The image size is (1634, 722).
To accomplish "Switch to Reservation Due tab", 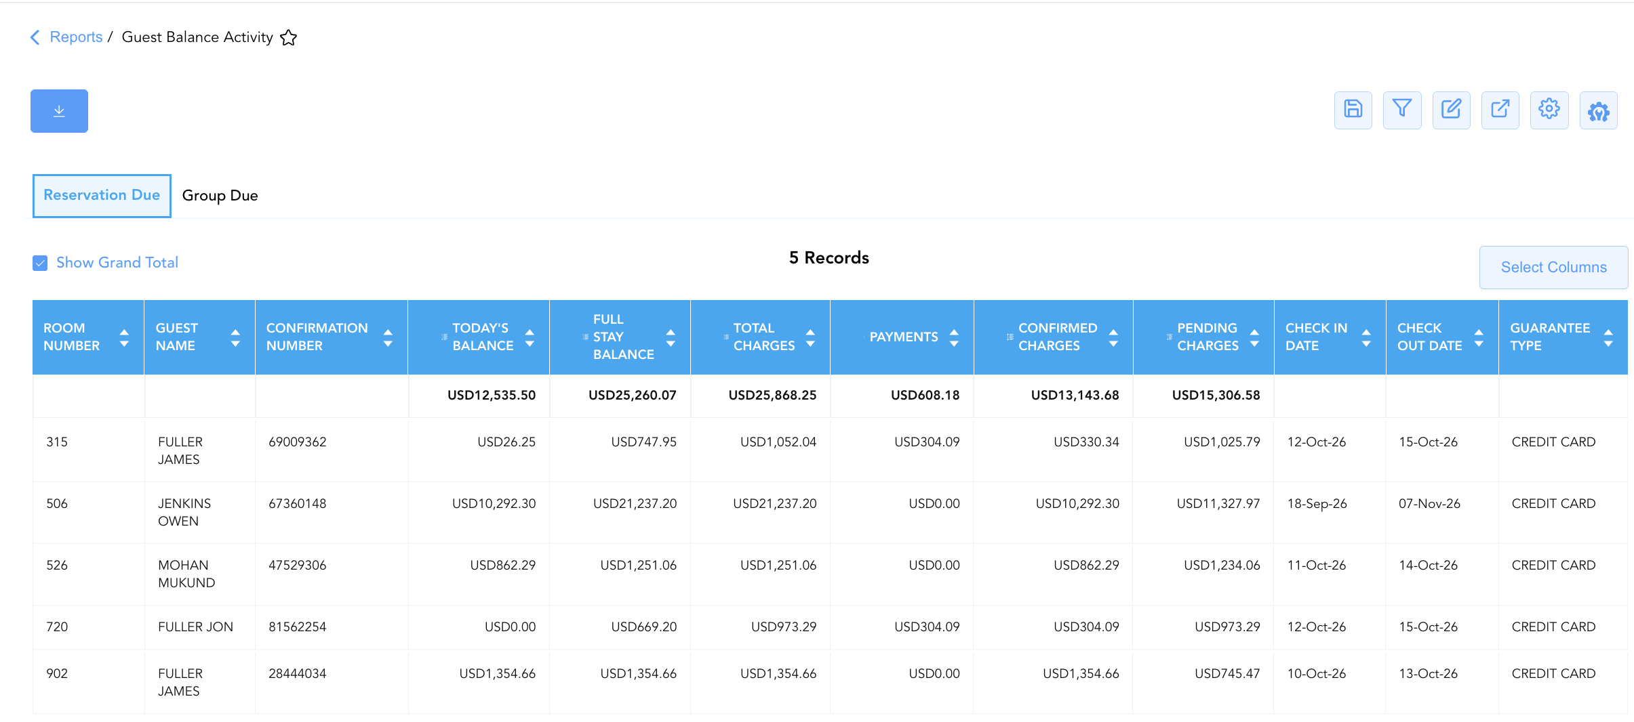I will [102, 195].
